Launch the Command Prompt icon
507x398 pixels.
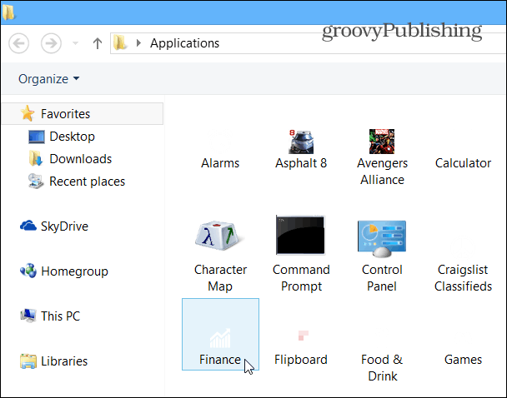301,236
